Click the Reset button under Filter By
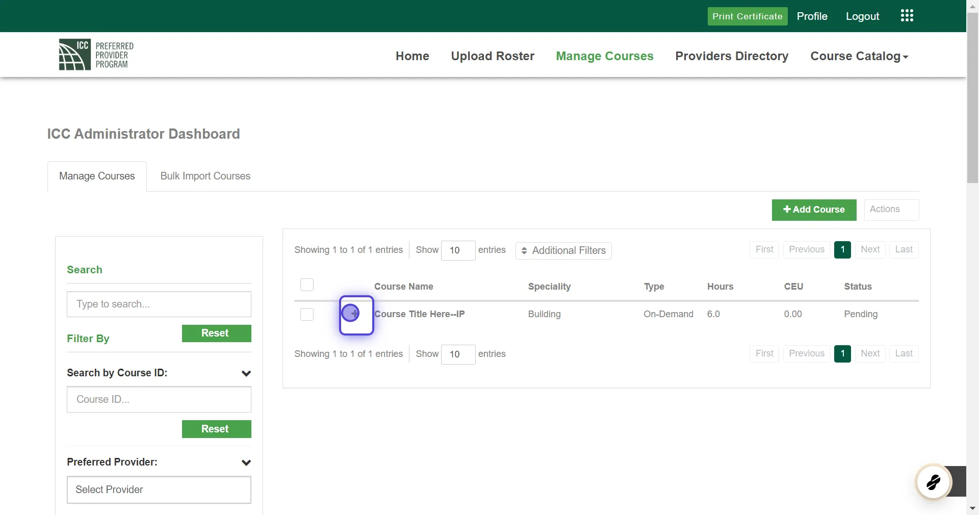 point(216,333)
